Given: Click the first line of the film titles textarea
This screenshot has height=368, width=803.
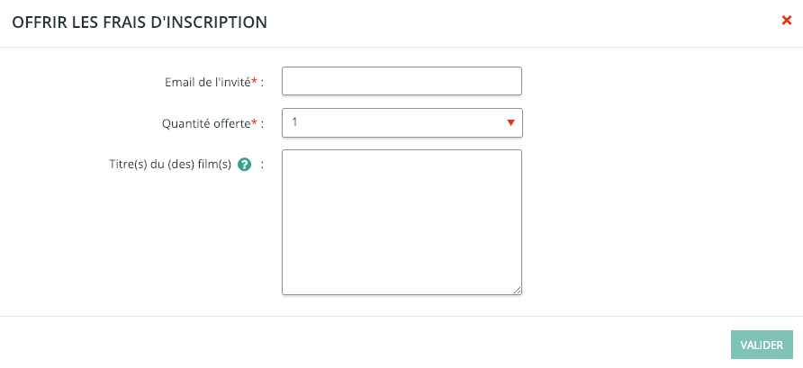Looking at the screenshot, I should click(x=401, y=162).
